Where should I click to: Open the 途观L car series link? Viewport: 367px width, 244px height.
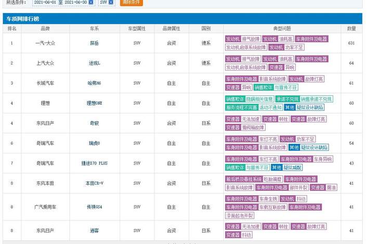point(94,63)
